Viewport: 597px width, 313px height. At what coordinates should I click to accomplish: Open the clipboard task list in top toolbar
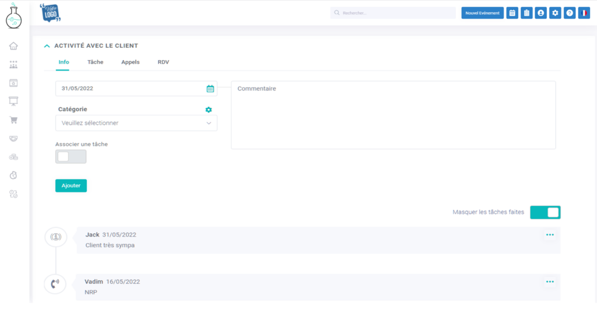tap(526, 13)
